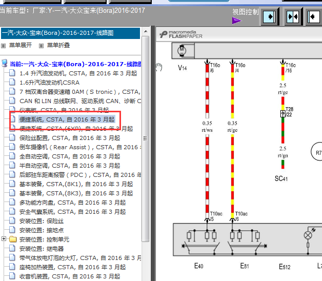
Task: Open 安装位置: 继电器 entry
Action: (x=42, y=249)
